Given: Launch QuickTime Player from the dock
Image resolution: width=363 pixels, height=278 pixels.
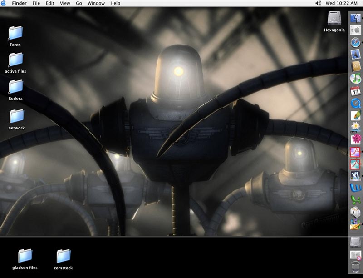Looking at the screenshot, I should pos(355,103).
